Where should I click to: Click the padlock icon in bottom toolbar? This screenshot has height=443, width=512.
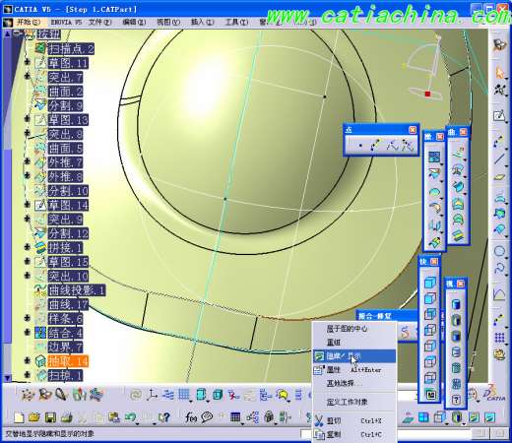(x=269, y=417)
